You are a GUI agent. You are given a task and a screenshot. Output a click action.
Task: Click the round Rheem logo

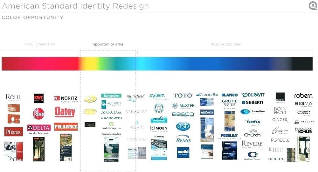(x=38, y=114)
